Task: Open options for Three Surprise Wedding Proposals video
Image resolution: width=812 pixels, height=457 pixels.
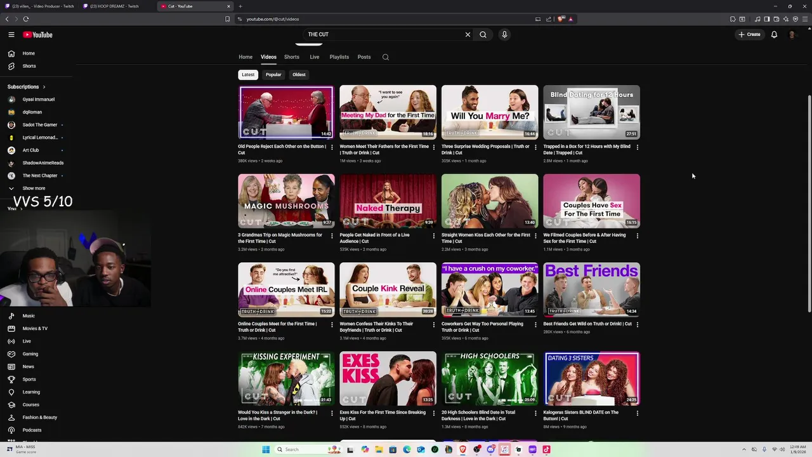Action: 535,147
